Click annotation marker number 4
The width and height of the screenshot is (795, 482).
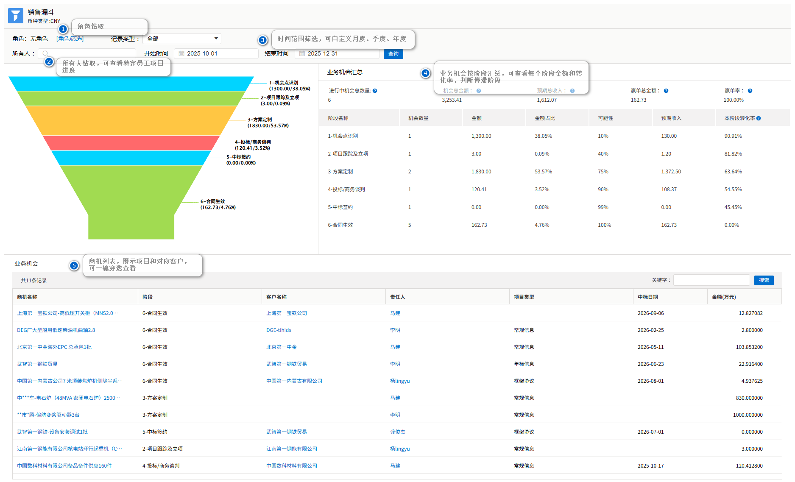[425, 73]
